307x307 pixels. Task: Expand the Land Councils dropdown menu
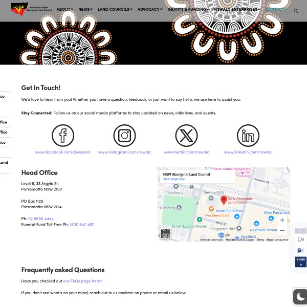(x=115, y=9)
